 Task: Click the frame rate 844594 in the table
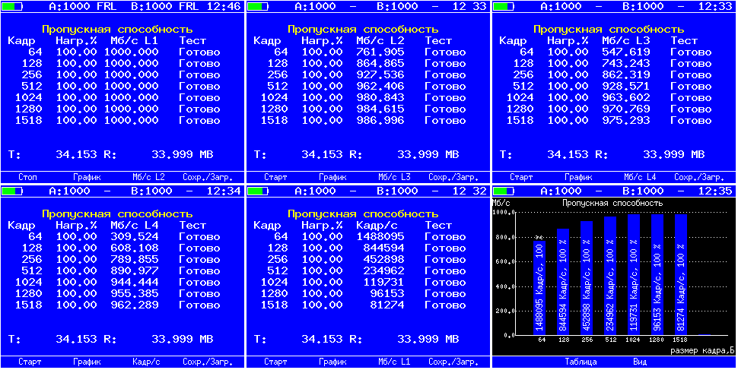click(x=383, y=248)
